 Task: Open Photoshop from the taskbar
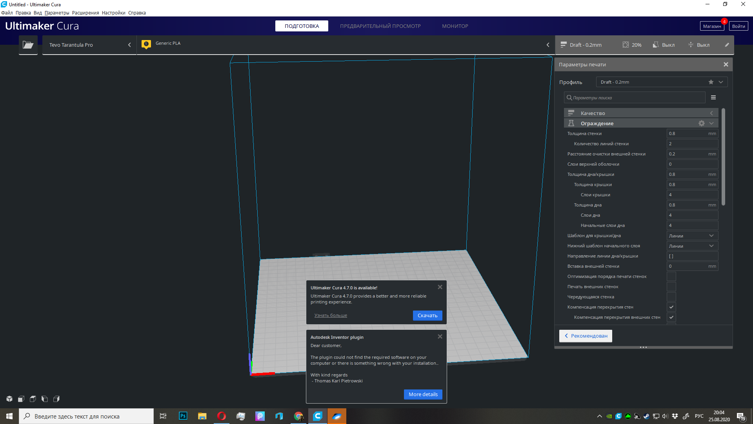point(183,416)
